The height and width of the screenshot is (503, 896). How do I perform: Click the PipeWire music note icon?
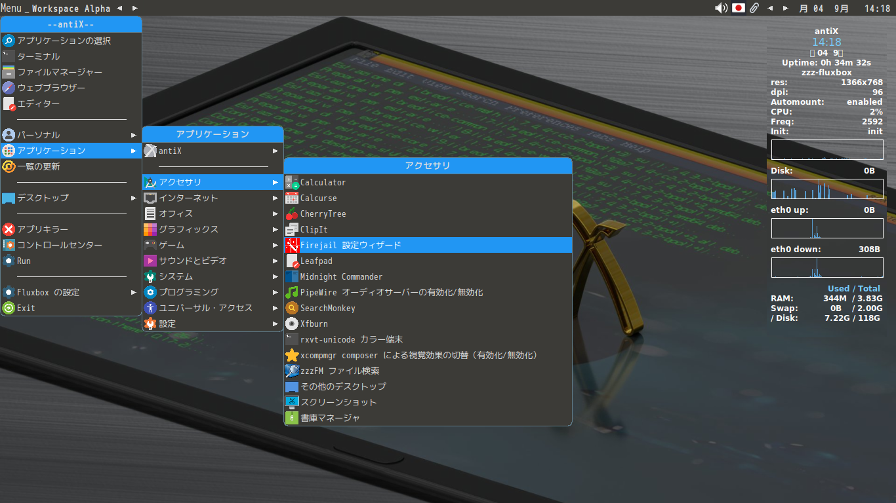click(292, 292)
